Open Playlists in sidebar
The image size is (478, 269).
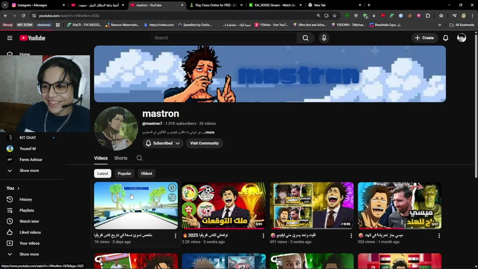27,210
